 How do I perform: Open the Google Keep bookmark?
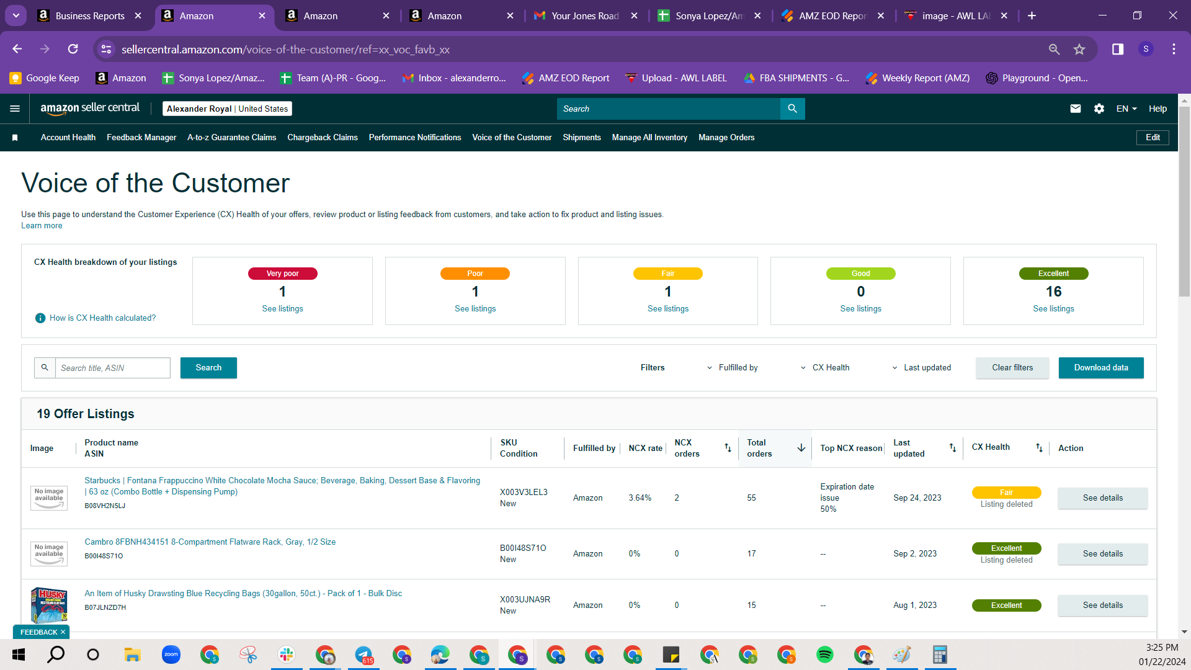coord(45,78)
